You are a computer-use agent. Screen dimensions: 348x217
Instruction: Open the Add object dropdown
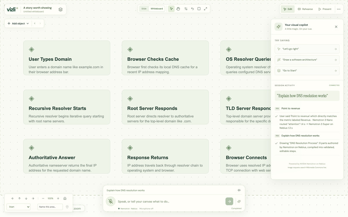point(18,23)
